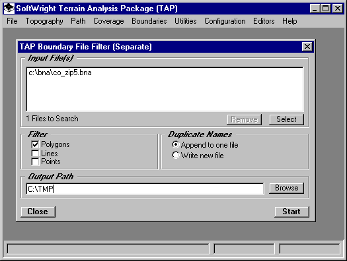The width and height of the screenshot is (347, 261).
Task: Click the '1 Files to Search' label
Action: click(52, 119)
